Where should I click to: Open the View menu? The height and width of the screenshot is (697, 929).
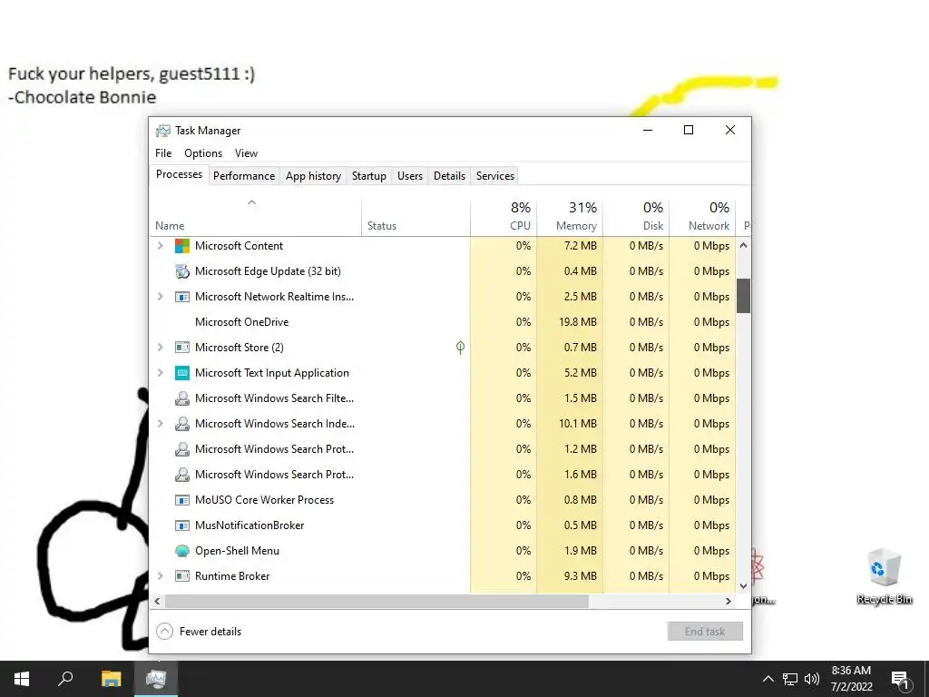246,152
